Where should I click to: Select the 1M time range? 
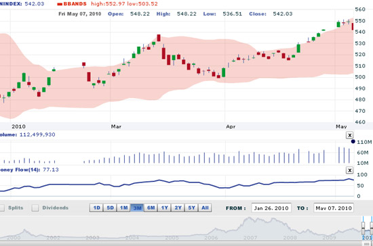click(123, 208)
